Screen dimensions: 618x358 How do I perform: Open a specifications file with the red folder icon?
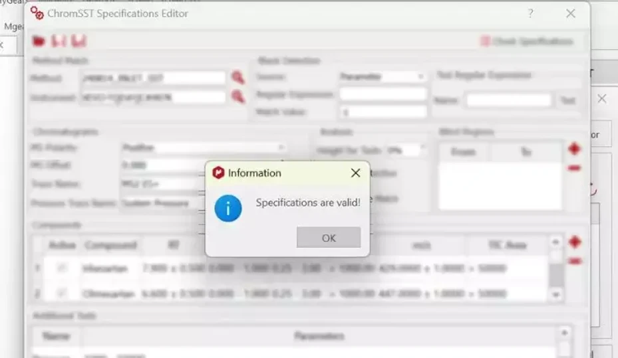[39, 41]
